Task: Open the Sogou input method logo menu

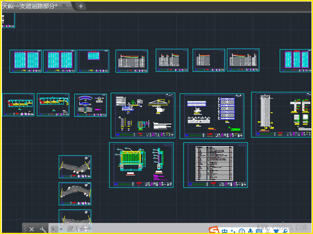Action: click(213, 230)
